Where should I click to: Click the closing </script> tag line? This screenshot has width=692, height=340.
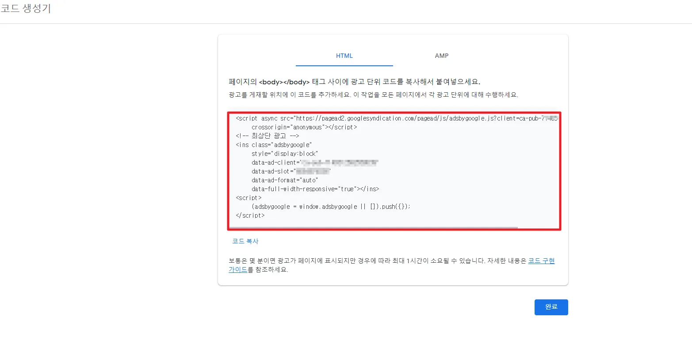[250, 215]
